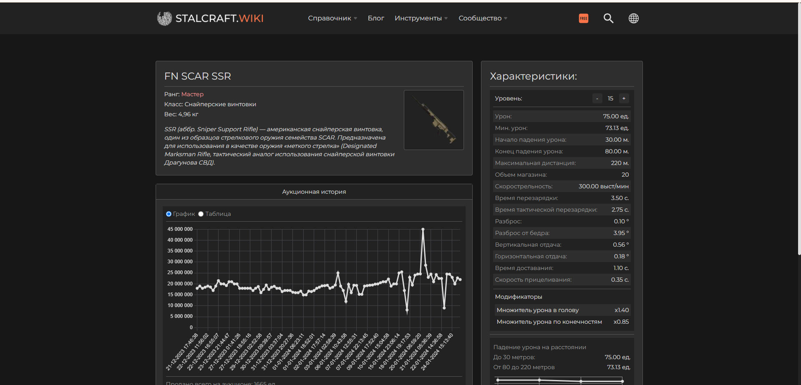Screen dimensions: 801x385
Task: Click the Мастер rank link
Action: pyautogui.click(x=192, y=94)
